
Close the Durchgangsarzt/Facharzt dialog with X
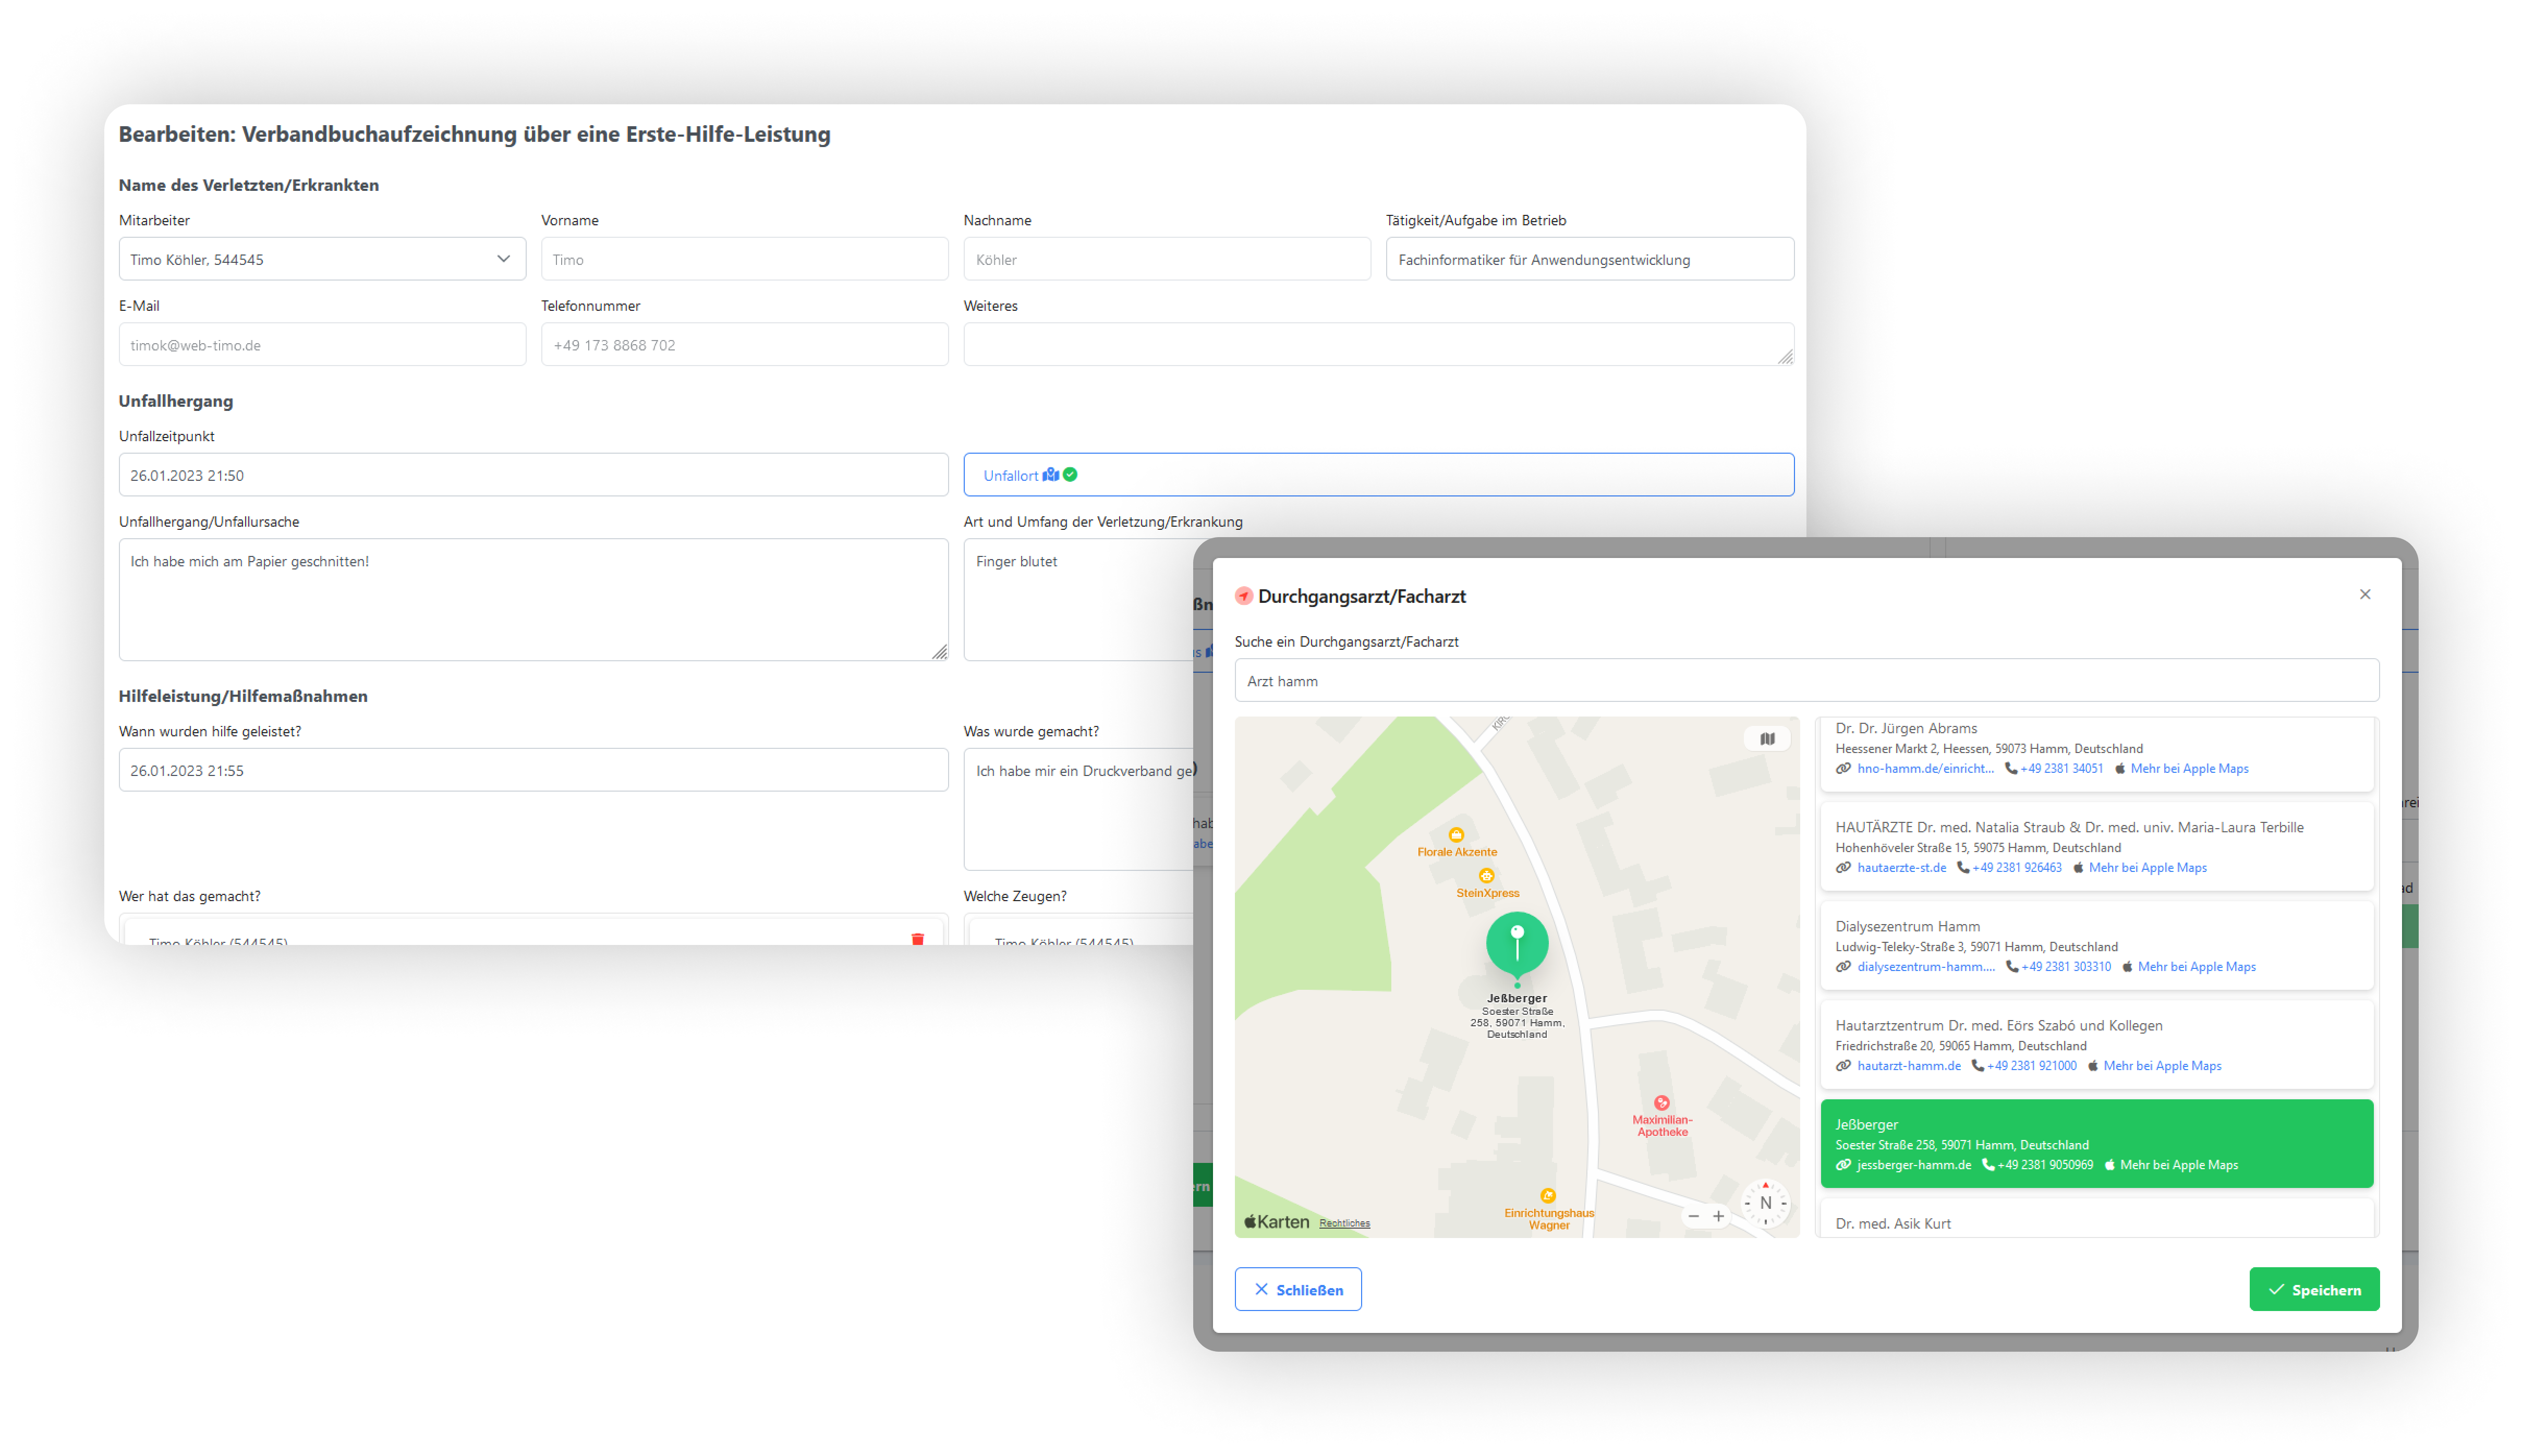2364,594
